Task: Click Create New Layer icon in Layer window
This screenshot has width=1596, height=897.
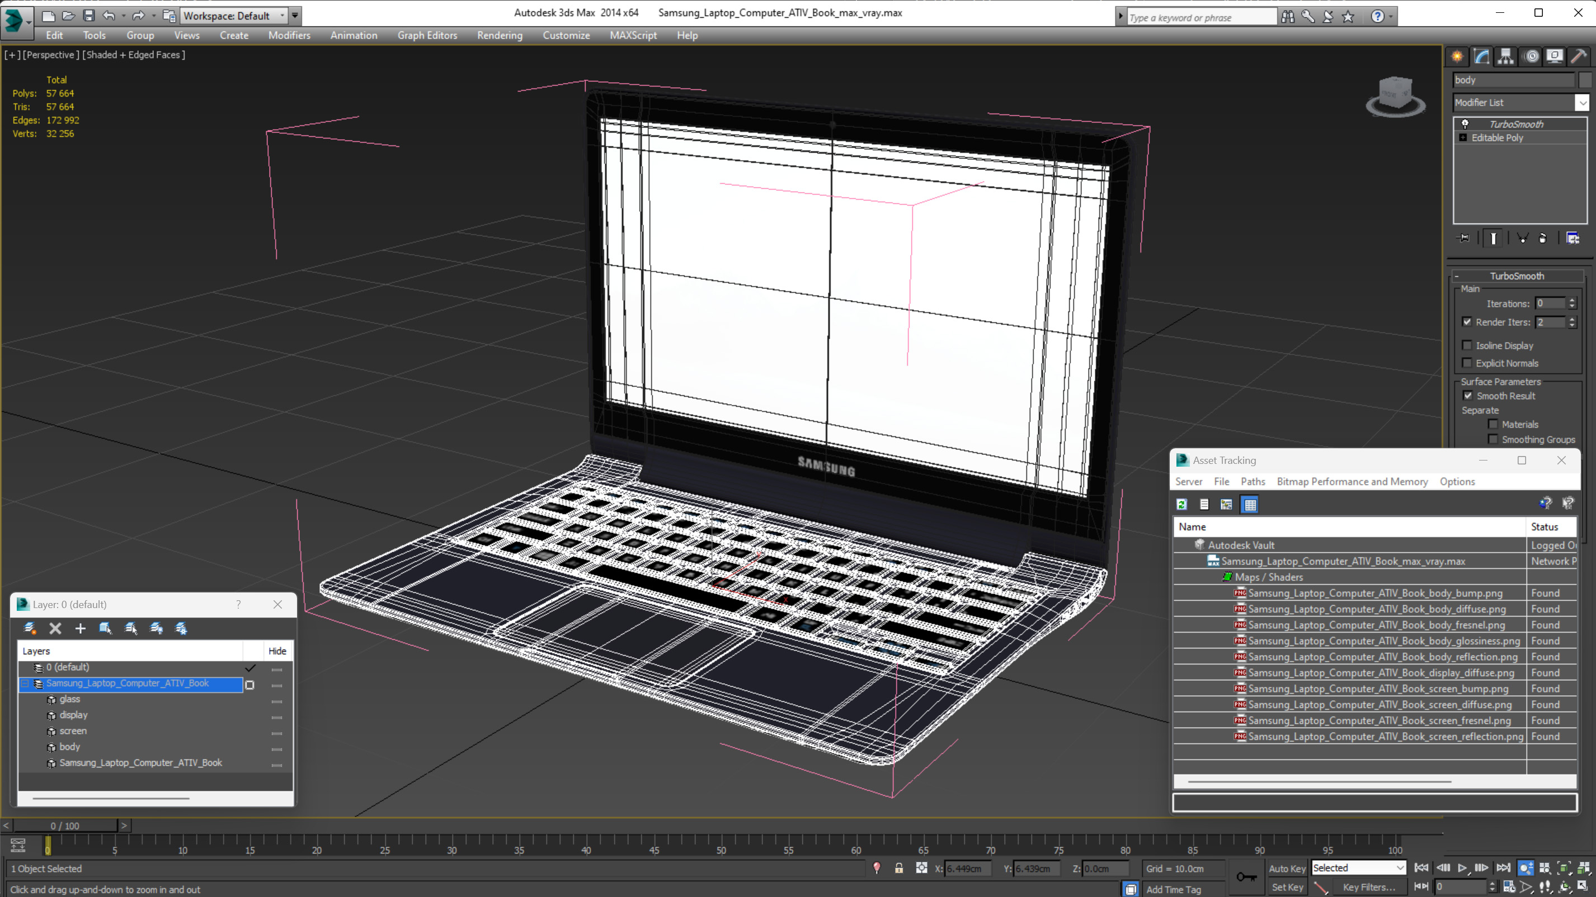Action: [x=29, y=628]
